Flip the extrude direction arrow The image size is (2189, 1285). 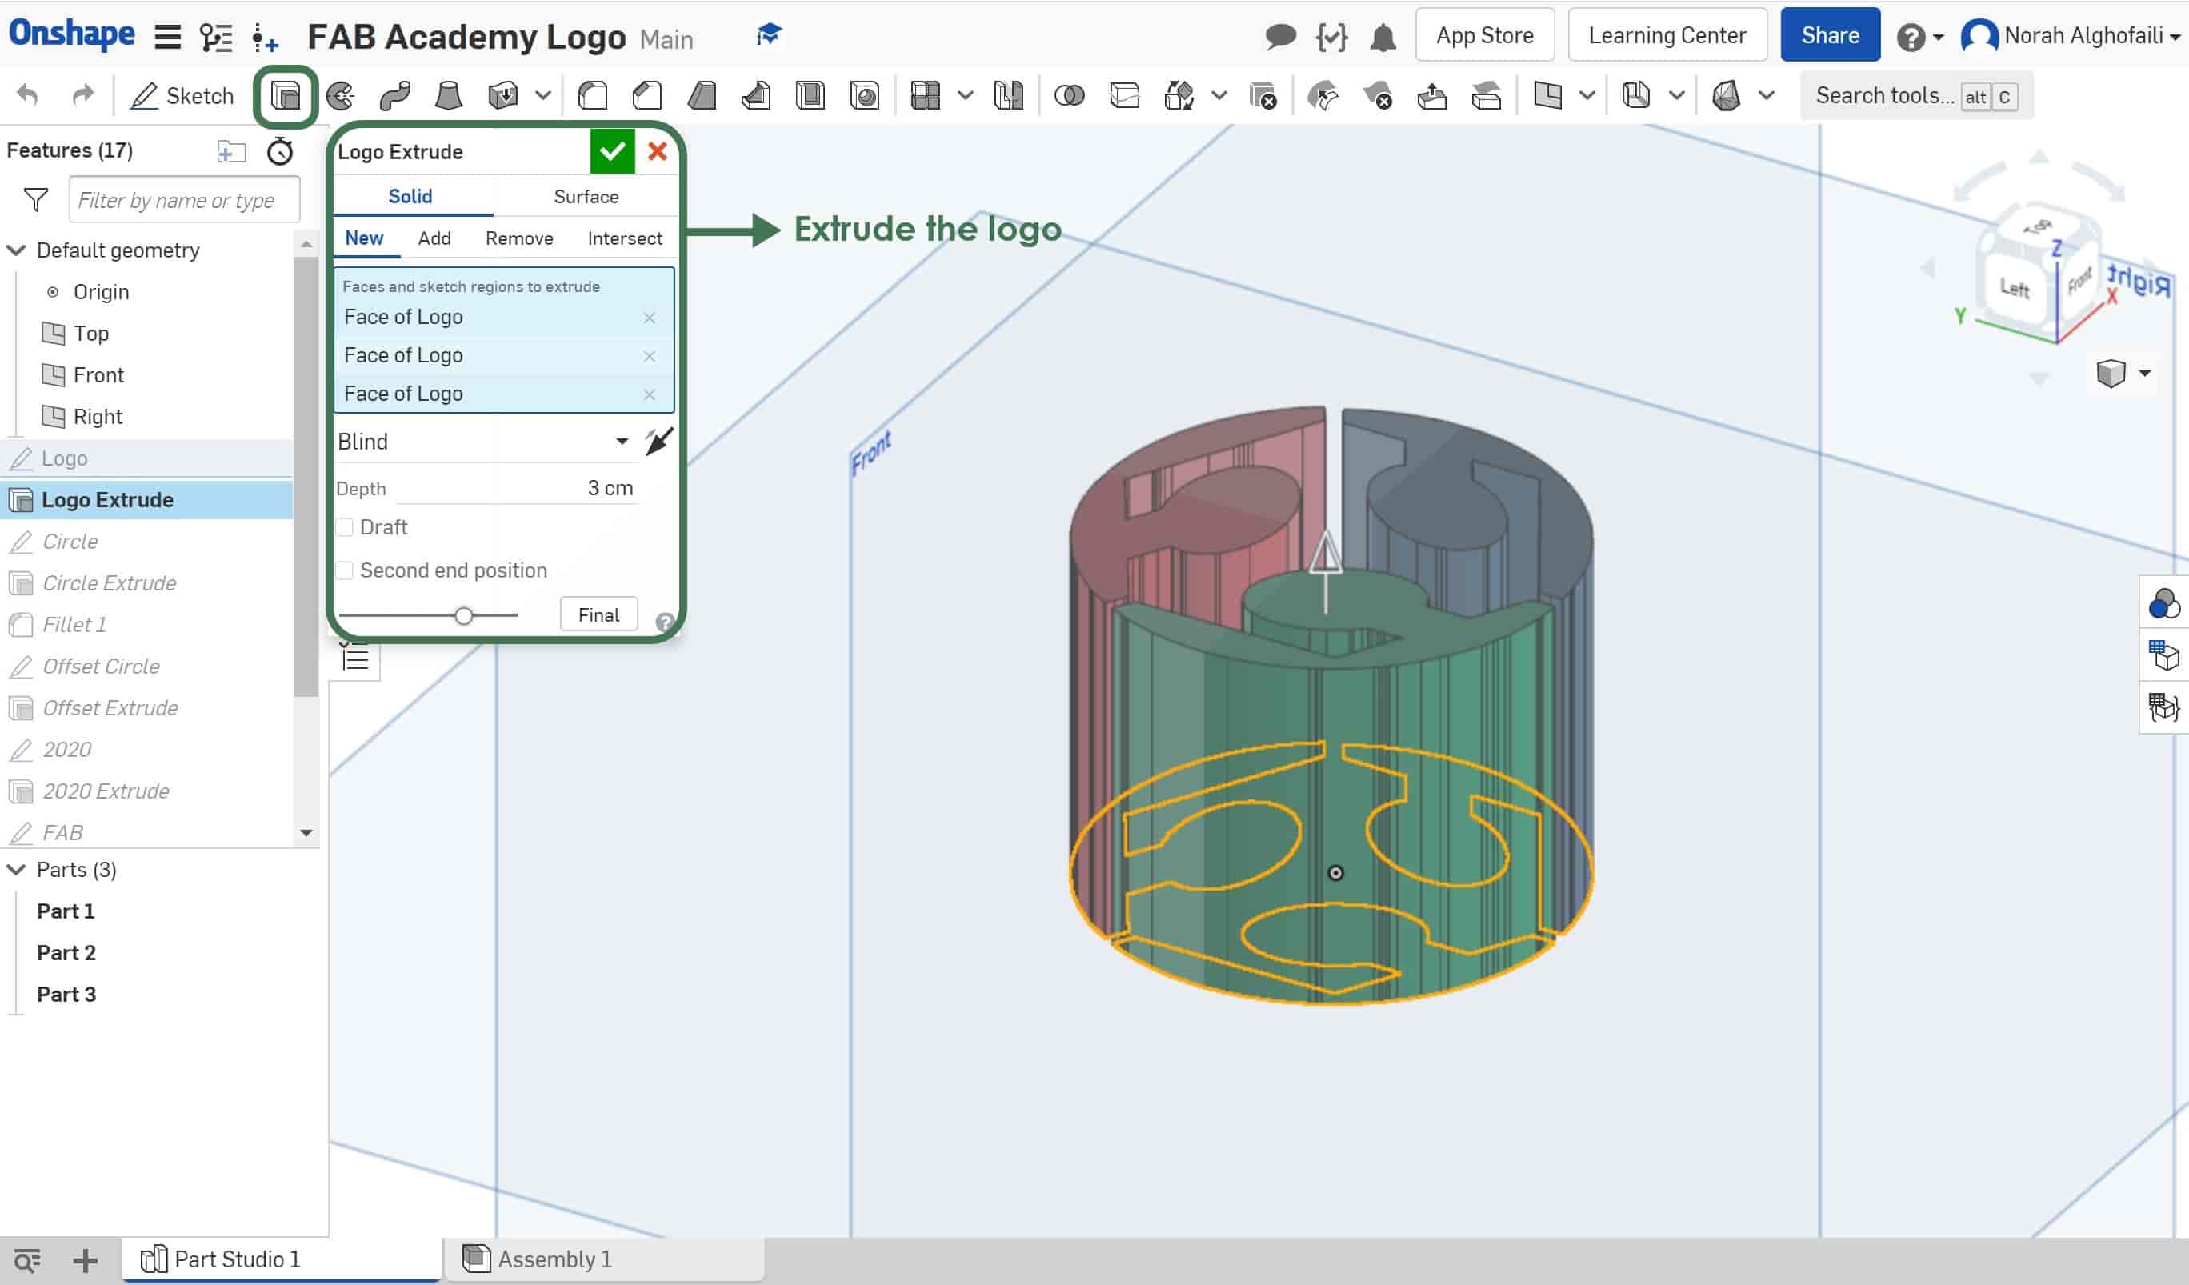pyautogui.click(x=659, y=442)
